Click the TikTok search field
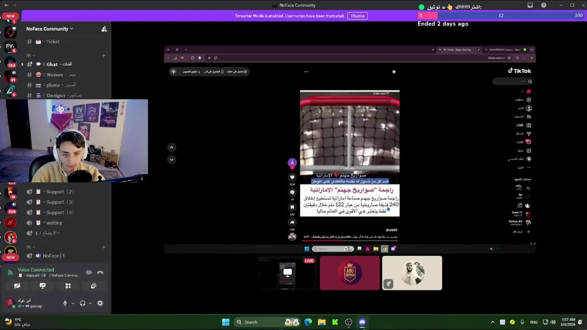Image resolution: width=587 pixels, height=330 pixels. [512, 82]
